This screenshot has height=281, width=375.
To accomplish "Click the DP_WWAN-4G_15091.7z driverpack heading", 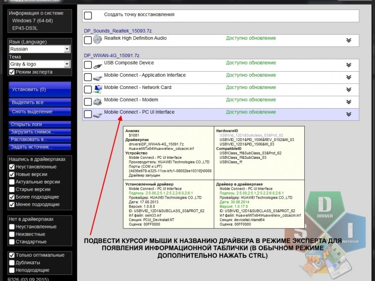I will (x=112, y=55).
